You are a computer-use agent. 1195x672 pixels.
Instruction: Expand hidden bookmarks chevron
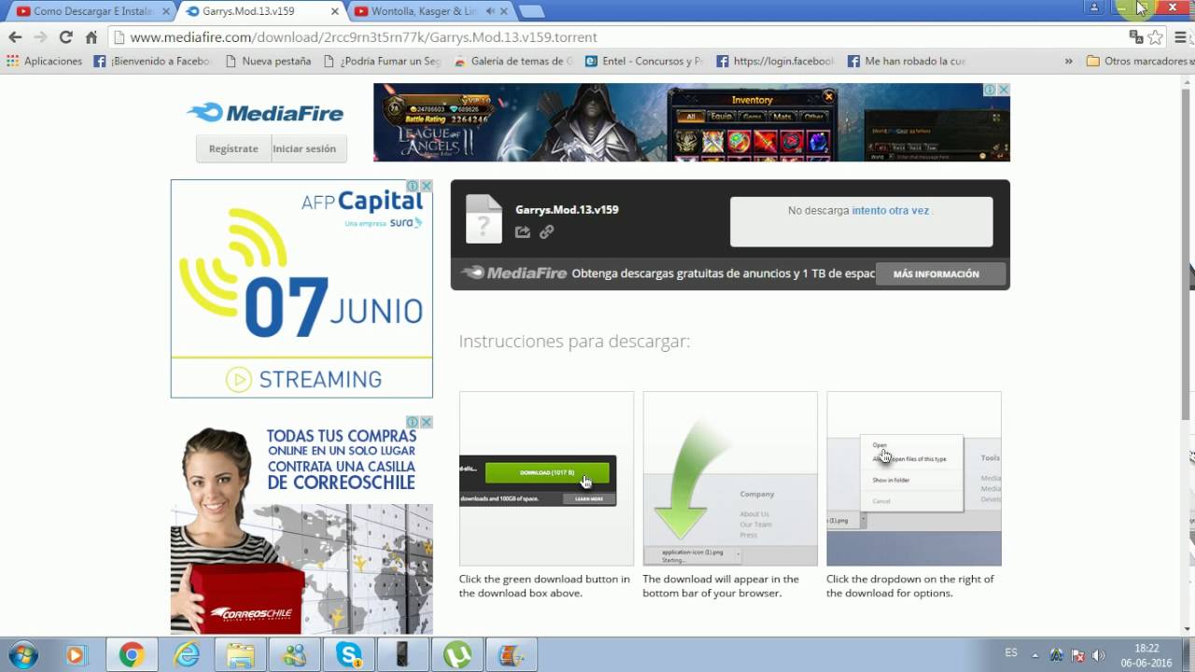(x=1068, y=61)
